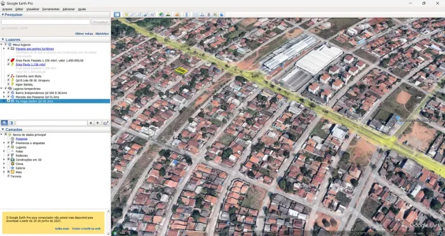Open the Adicionar menu
Screen dimensions: 445x236
coord(69,9)
